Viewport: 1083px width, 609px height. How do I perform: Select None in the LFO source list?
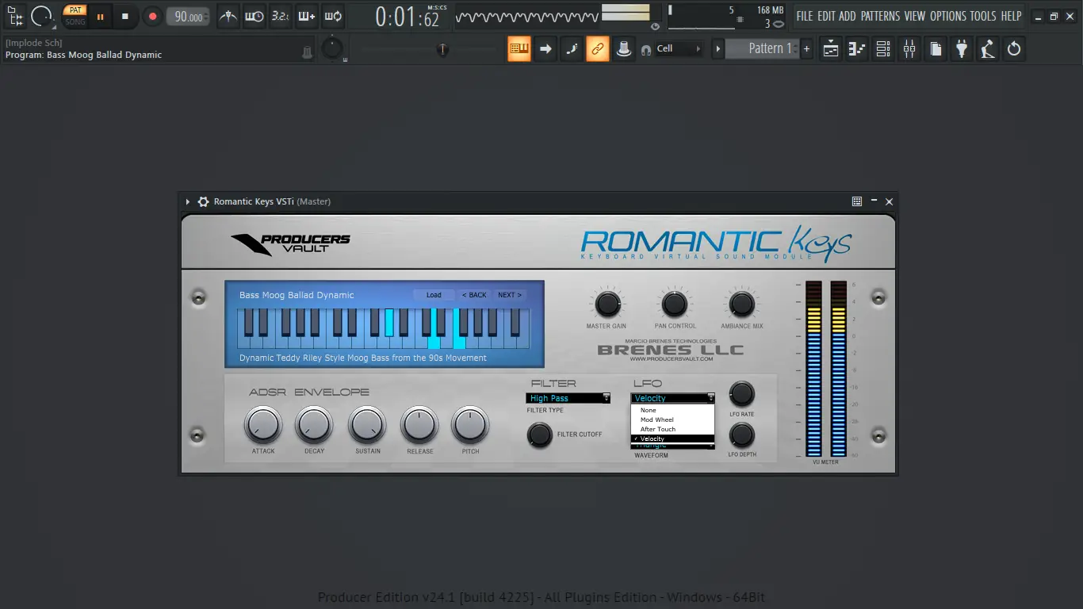tap(673, 410)
